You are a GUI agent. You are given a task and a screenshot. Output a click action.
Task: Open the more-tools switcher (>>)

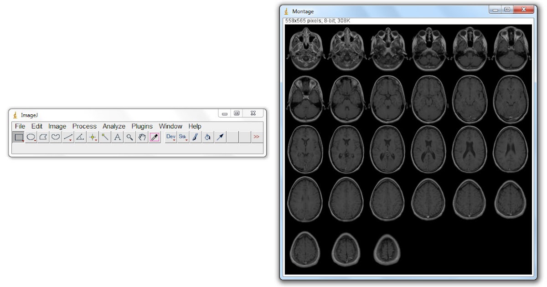(x=257, y=137)
